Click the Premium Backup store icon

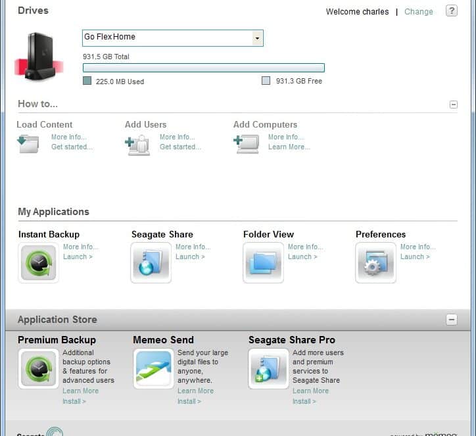click(38, 369)
